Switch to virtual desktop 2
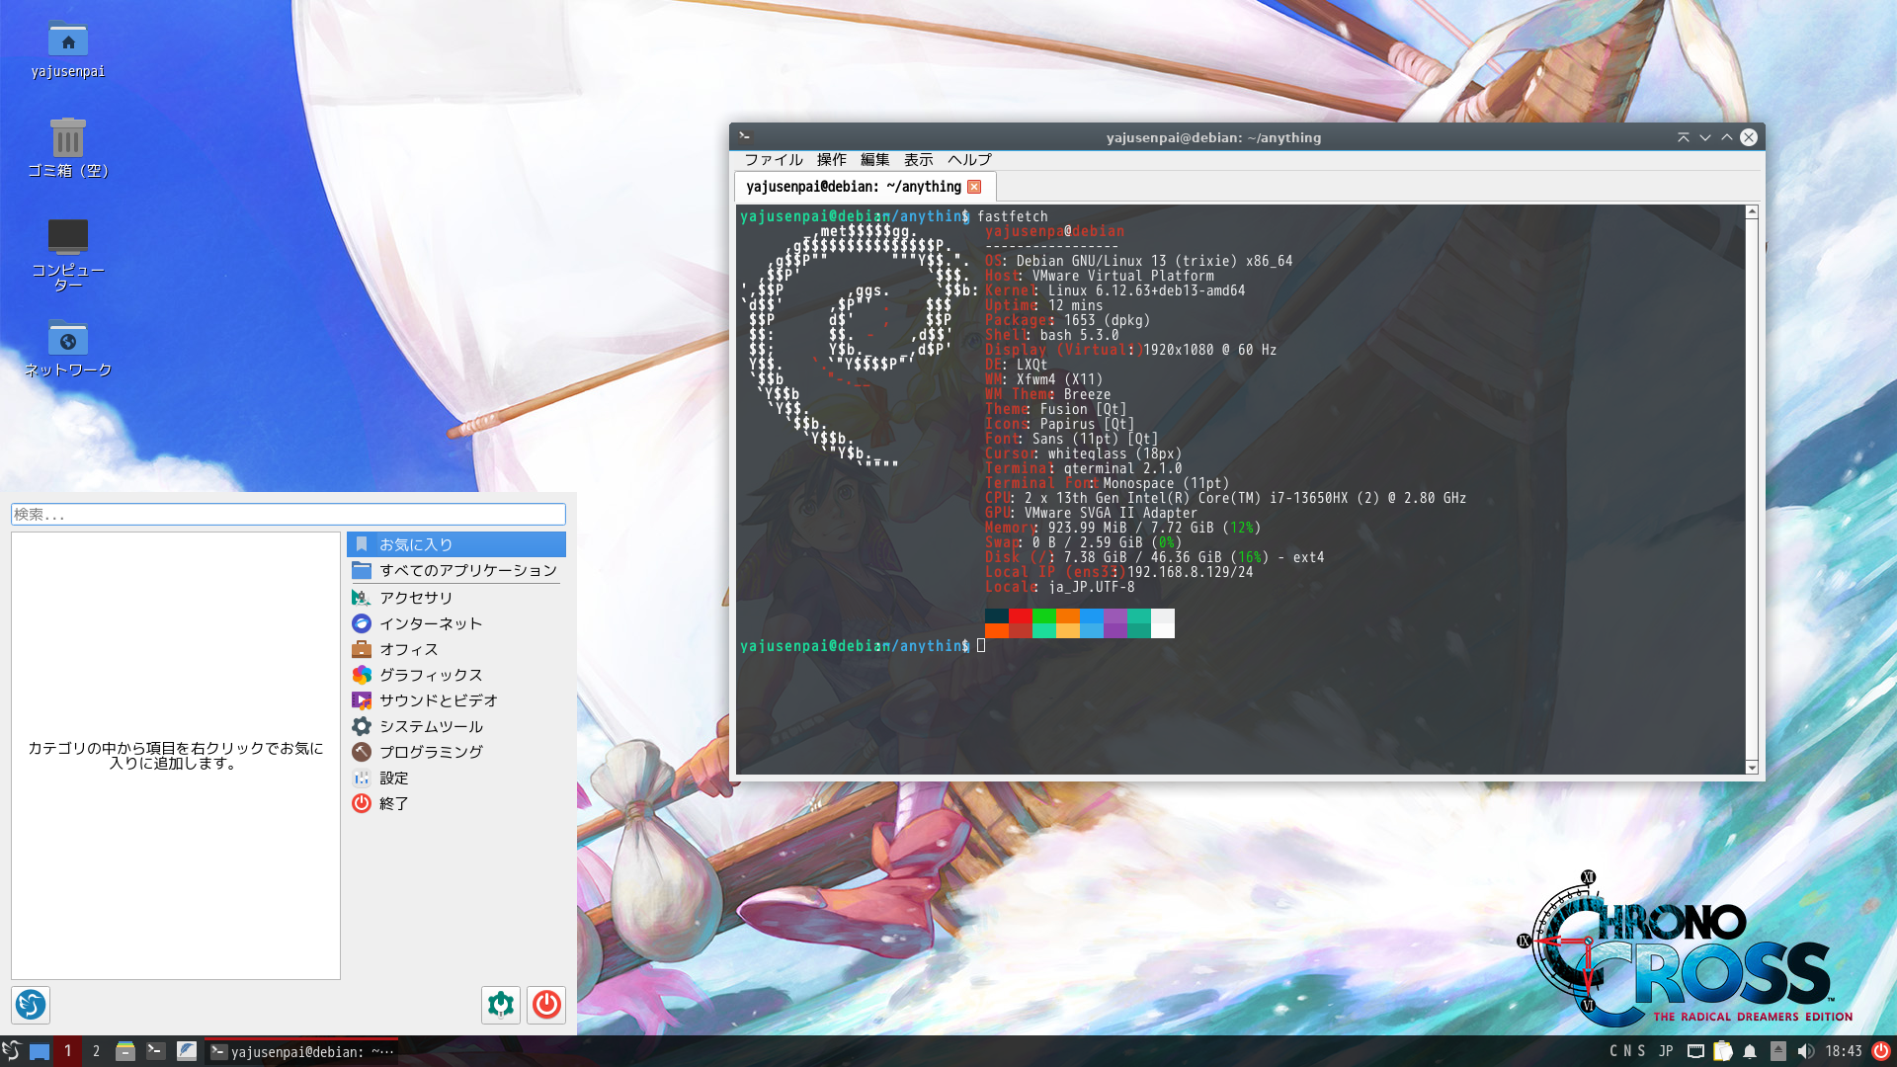This screenshot has width=1897, height=1067. click(96, 1051)
